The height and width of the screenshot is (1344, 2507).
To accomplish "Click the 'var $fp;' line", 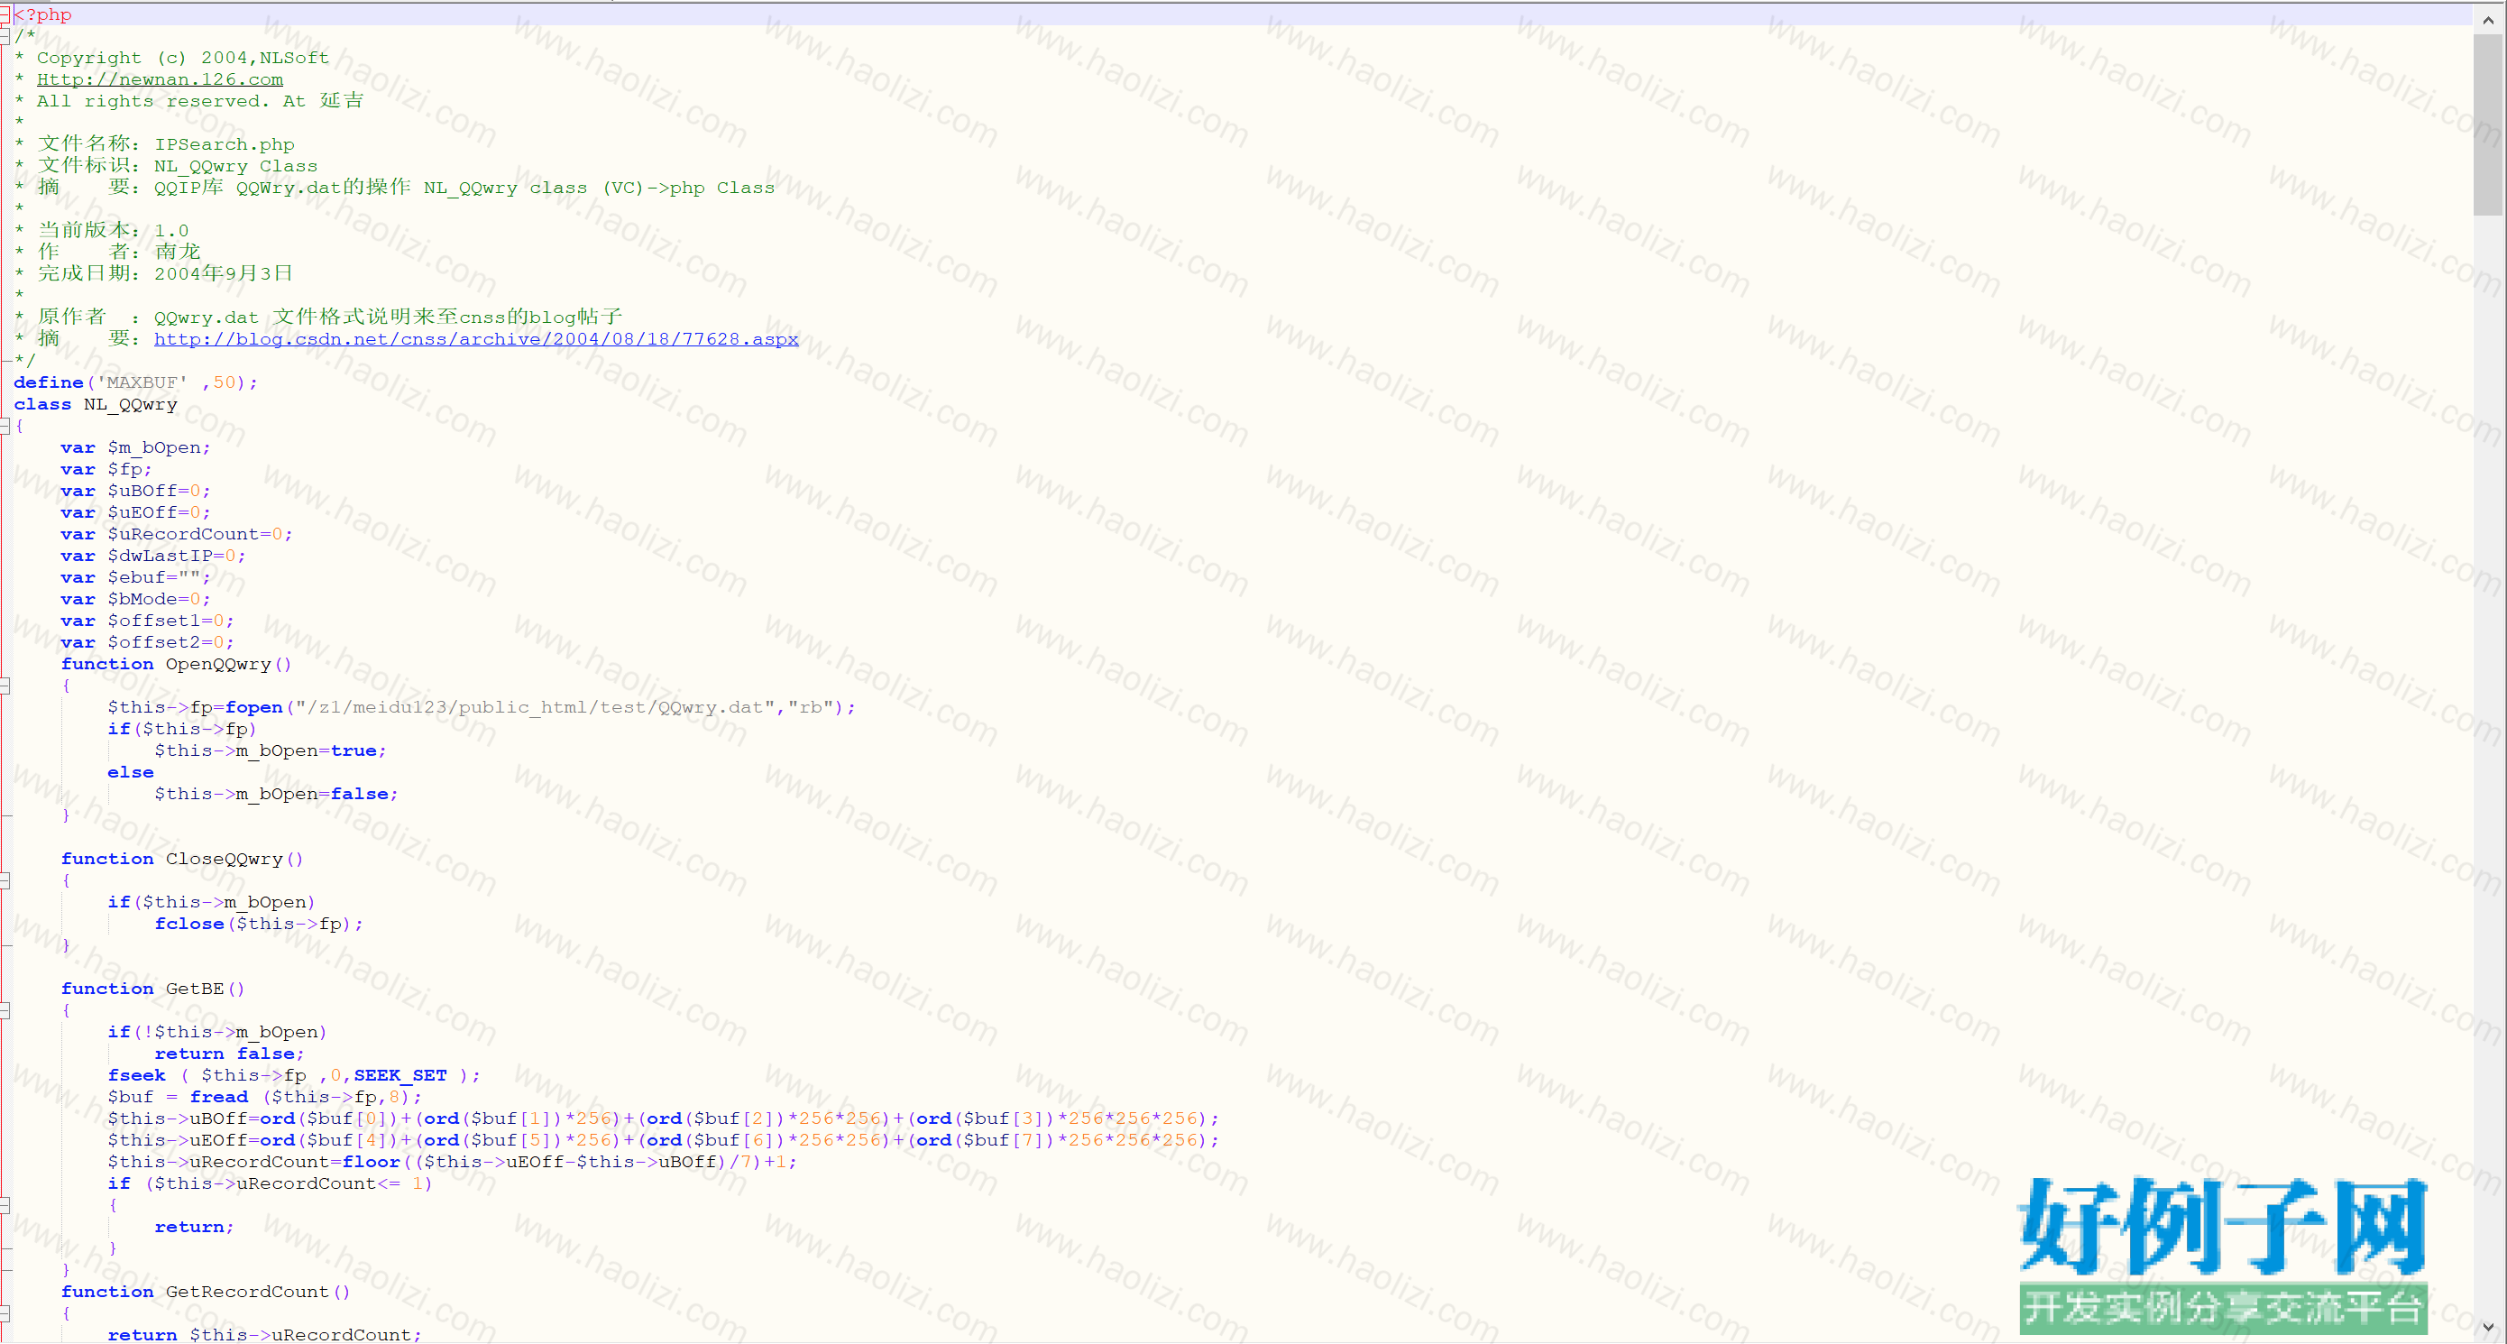I will click(x=106, y=469).
